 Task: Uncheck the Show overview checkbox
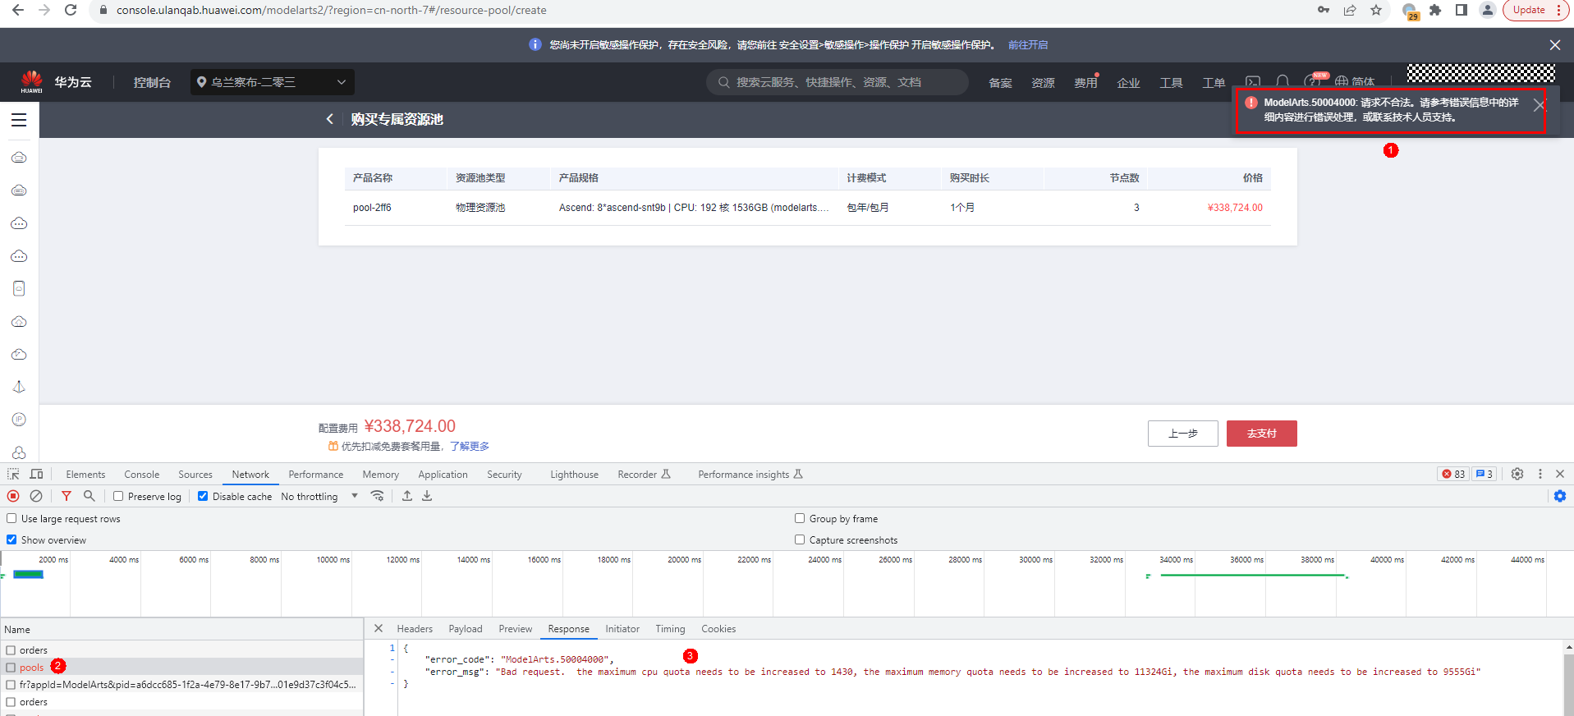[11, 539]
